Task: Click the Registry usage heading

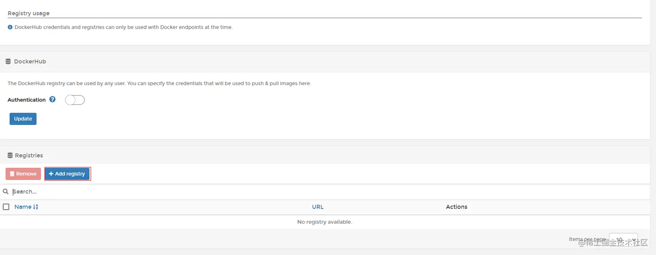Action: point(29,13)
